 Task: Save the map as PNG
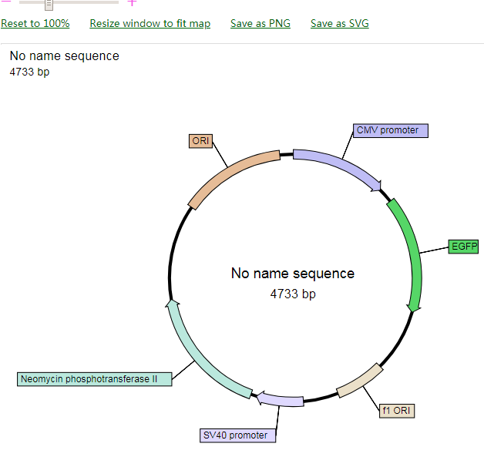click(260, 23)
